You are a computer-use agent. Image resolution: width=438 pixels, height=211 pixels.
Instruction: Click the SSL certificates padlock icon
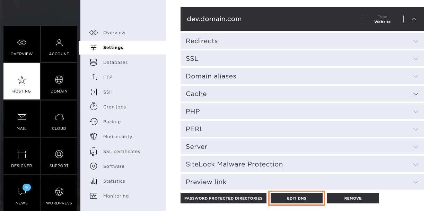pos(94,151)
